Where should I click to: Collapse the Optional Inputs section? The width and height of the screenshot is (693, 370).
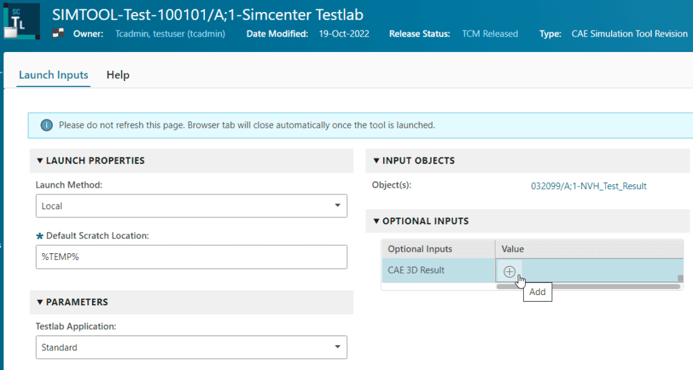click(x=376, y=221)
